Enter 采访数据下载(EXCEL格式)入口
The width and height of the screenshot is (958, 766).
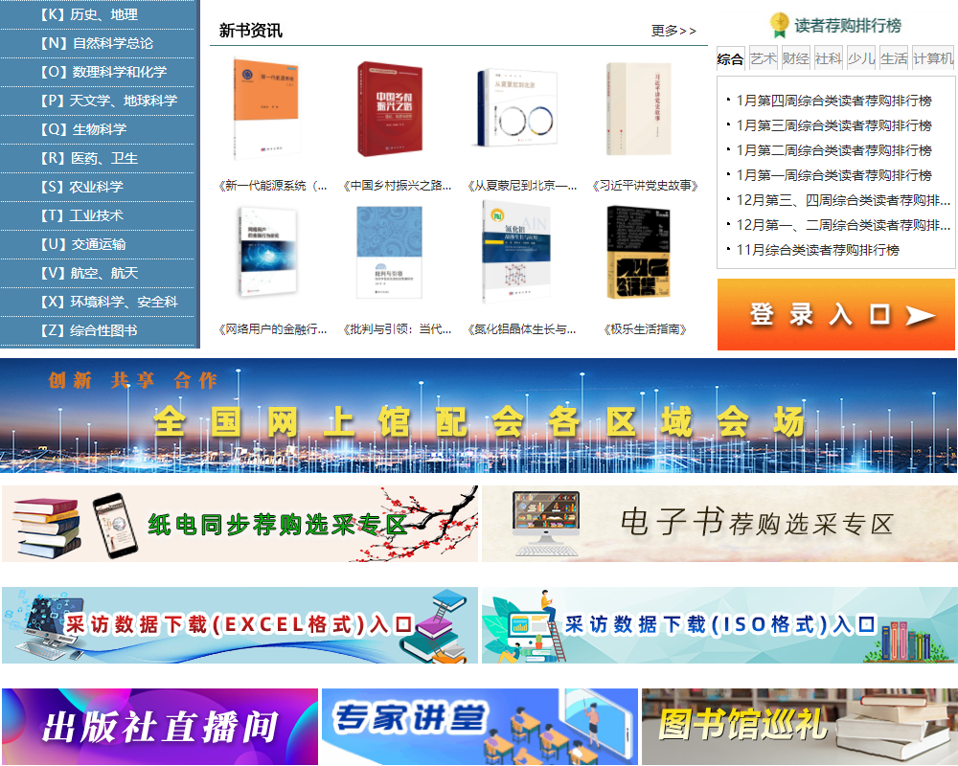pyautogui.click(x=239, y=625)
